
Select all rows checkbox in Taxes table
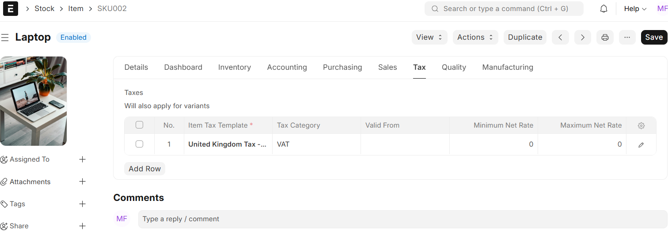[x=139, y=125]
